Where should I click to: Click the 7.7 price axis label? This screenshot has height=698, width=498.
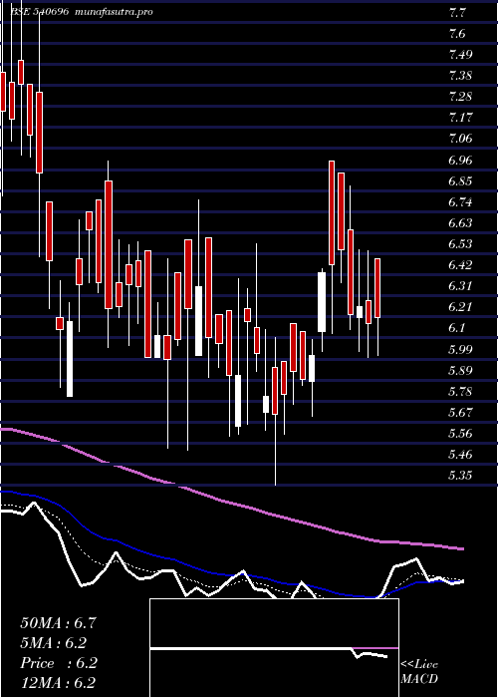click(x=457, y=12)
